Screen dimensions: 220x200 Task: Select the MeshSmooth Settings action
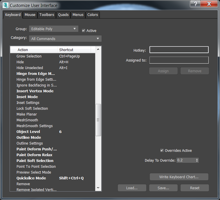point(35,126)
